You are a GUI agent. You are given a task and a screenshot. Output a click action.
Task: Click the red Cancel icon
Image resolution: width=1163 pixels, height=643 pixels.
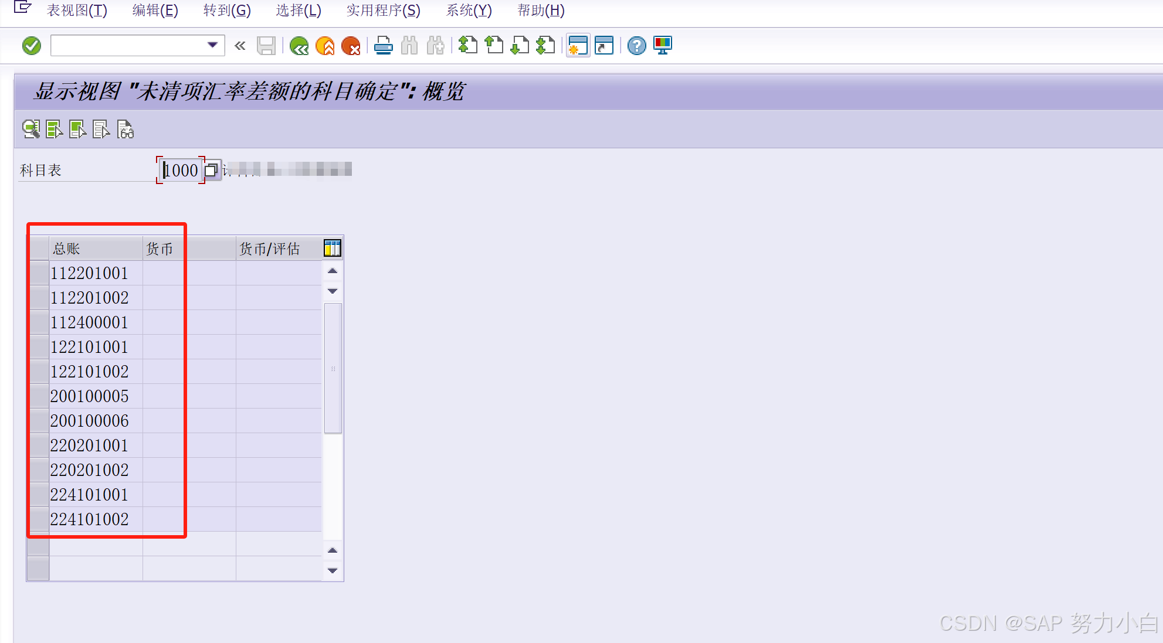tap(351, 46)
